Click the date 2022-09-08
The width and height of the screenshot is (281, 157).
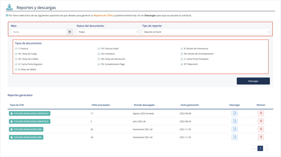(x=185, y=114)
